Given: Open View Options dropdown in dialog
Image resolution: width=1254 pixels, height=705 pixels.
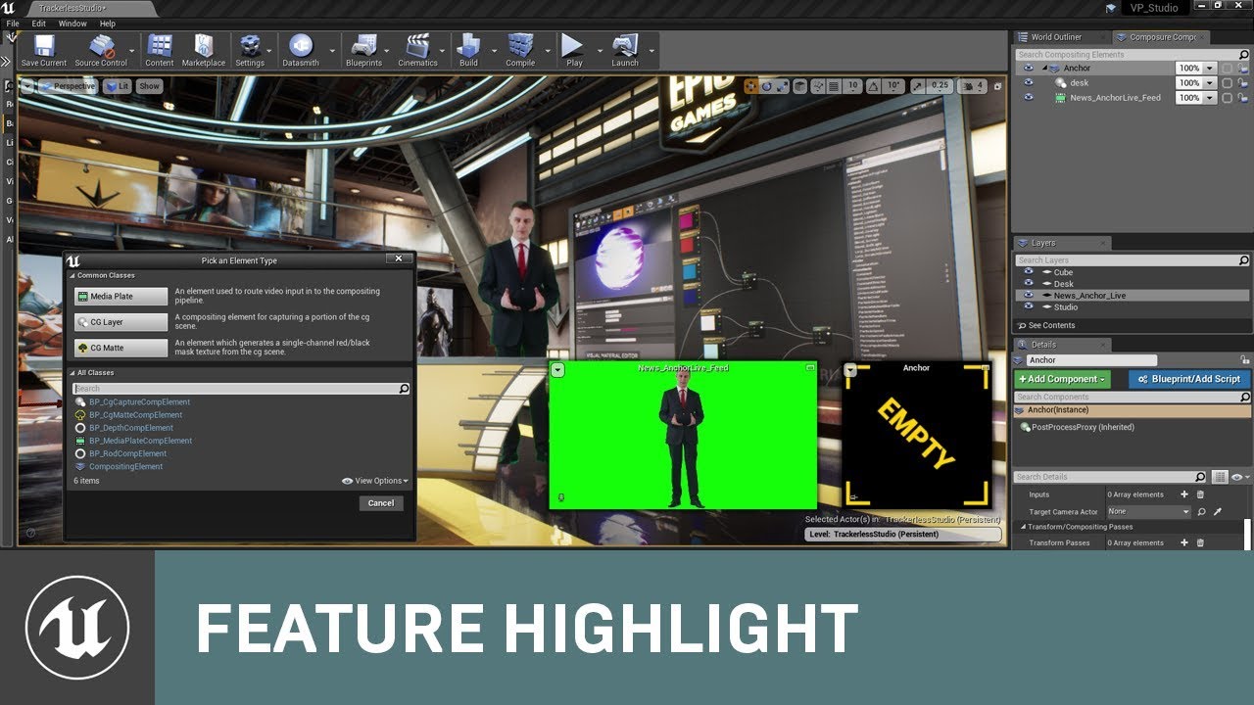Looking at the screenshot, I should [x=375, y=481].
